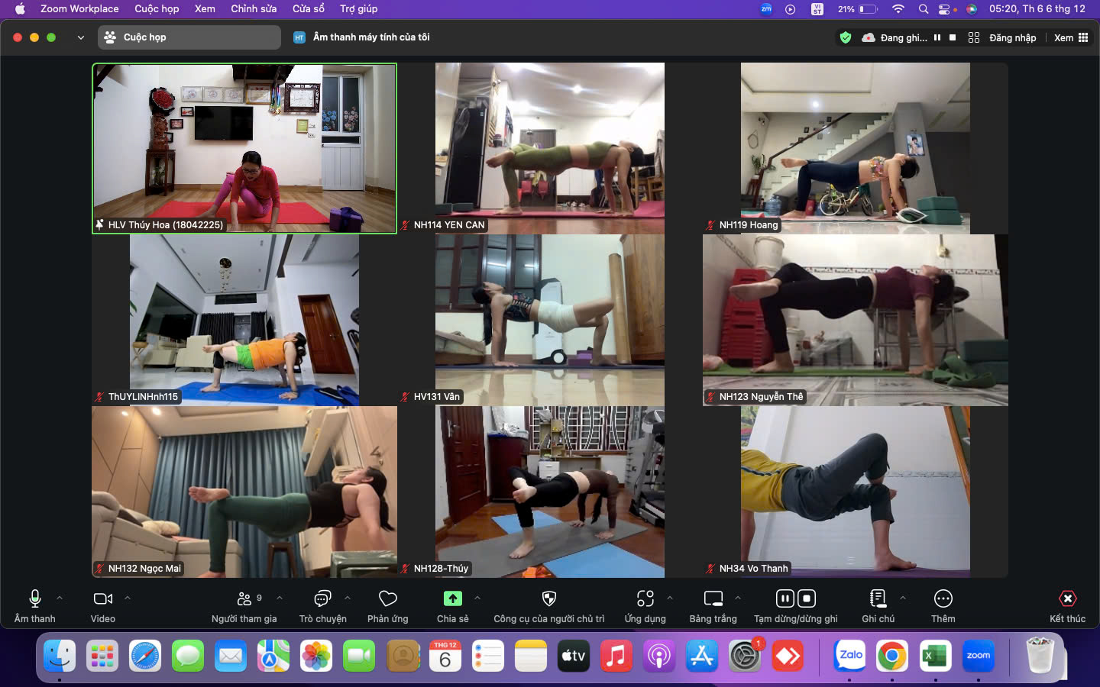Screen dimensions: 1100x687
Task: Toggle microphone with Âm thanh button
Action: (34, 599)
